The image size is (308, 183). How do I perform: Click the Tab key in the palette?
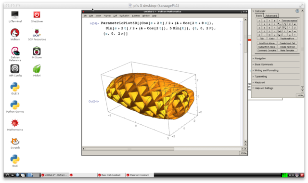(x=262, y=39)
